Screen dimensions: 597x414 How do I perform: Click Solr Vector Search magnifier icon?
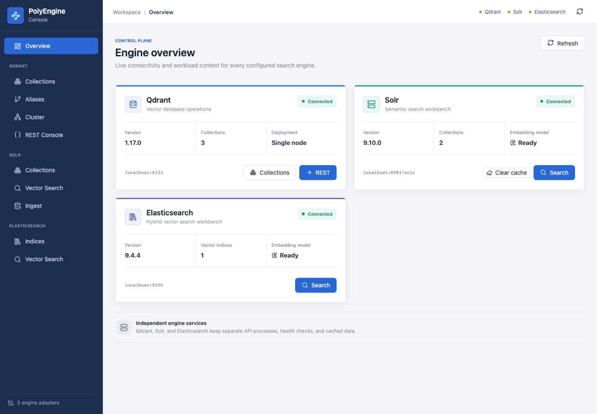18,188
